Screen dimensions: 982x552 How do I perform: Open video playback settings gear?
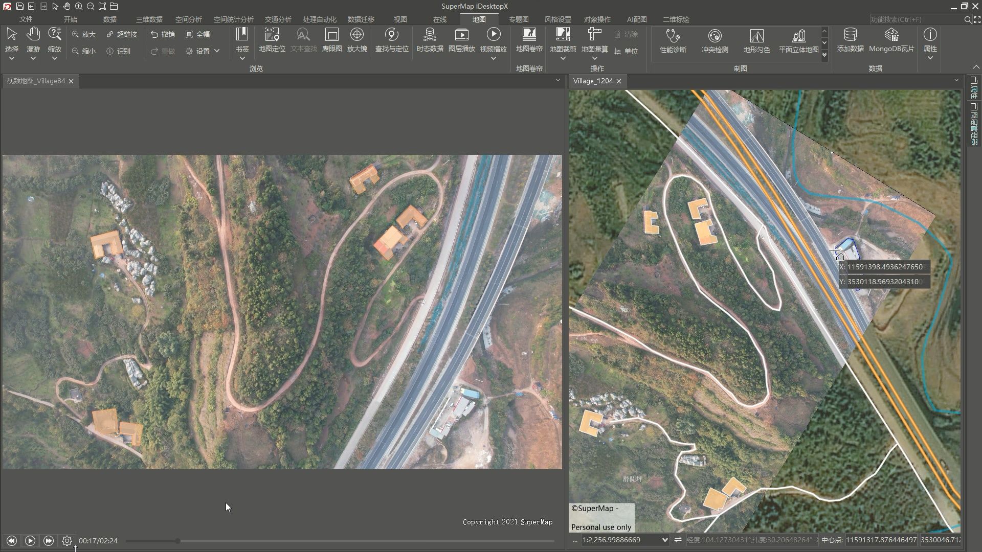click(67, 541)
